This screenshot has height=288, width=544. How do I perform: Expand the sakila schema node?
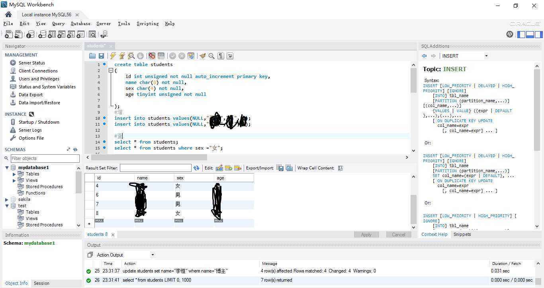7,199
